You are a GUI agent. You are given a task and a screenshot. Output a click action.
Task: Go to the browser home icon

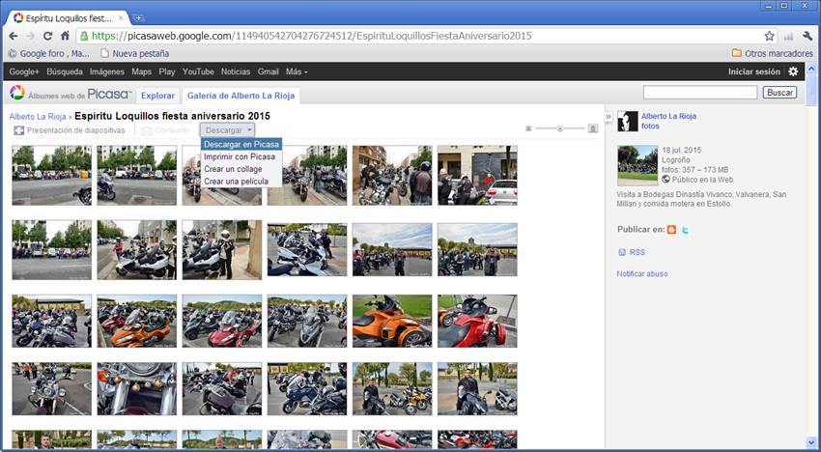(x=65, y=36)
